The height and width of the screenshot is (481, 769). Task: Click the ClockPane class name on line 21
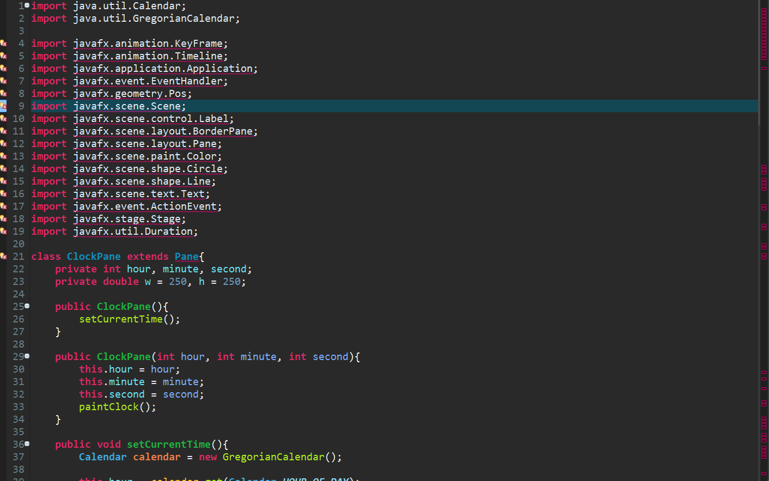pos(94,257)
